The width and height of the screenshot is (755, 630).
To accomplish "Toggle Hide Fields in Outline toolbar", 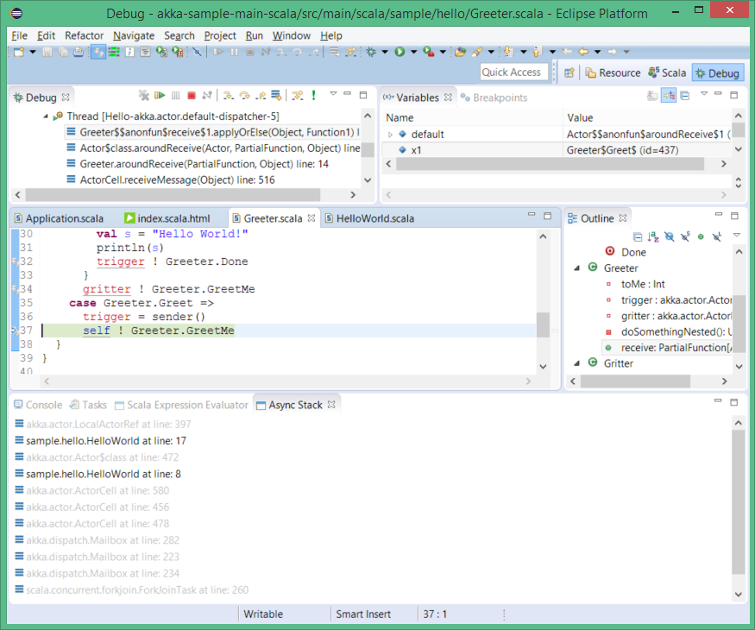I will pyautogui.click(x=669, y=236).
